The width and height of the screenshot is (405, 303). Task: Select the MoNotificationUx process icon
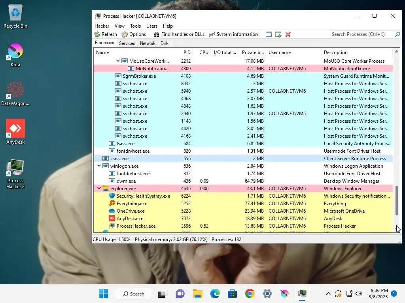coord(131,69)
